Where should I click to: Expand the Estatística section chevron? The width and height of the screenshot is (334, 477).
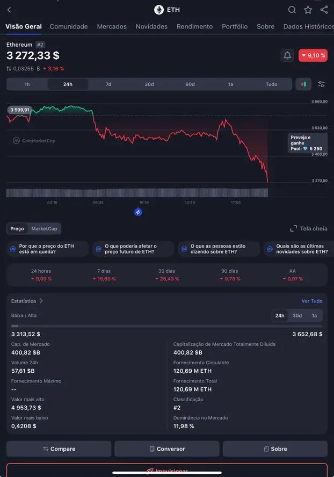41,301
